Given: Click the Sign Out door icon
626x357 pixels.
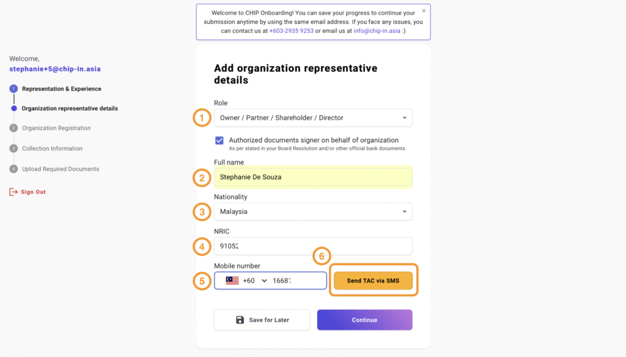Looking at the screenshot, I should click(x=13, y=192).
